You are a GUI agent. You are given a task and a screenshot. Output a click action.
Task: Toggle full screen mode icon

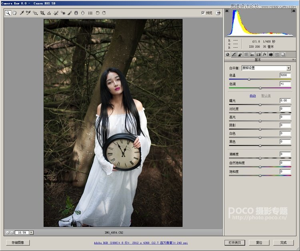coord(218,13)
